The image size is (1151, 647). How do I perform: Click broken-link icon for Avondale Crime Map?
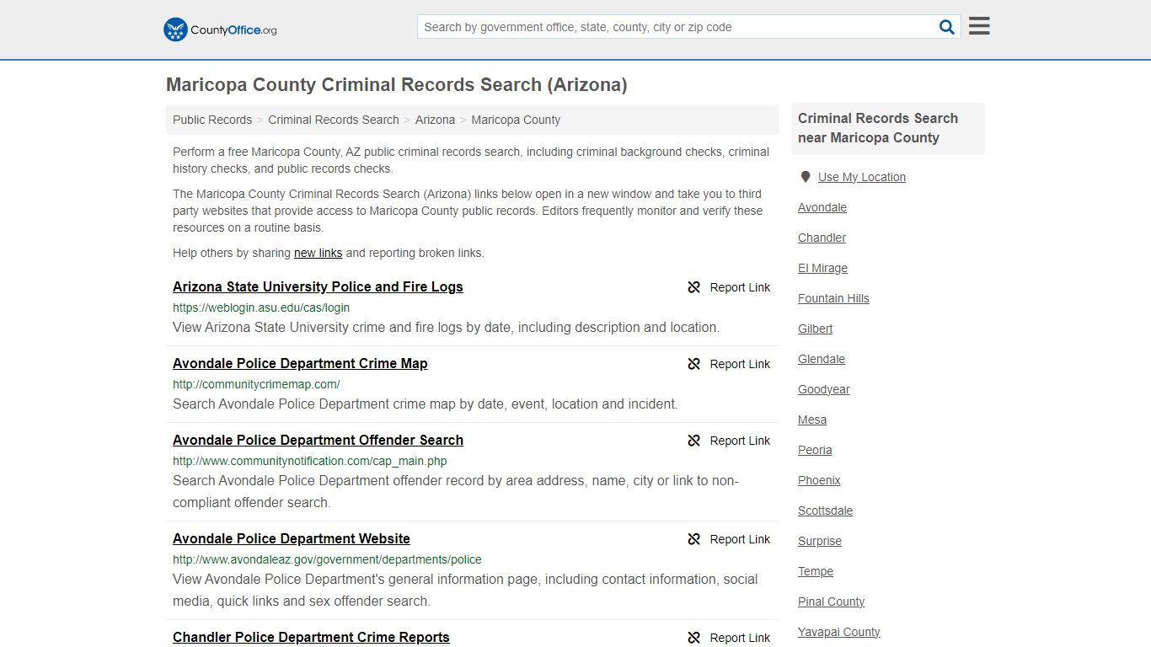point(694,364)
